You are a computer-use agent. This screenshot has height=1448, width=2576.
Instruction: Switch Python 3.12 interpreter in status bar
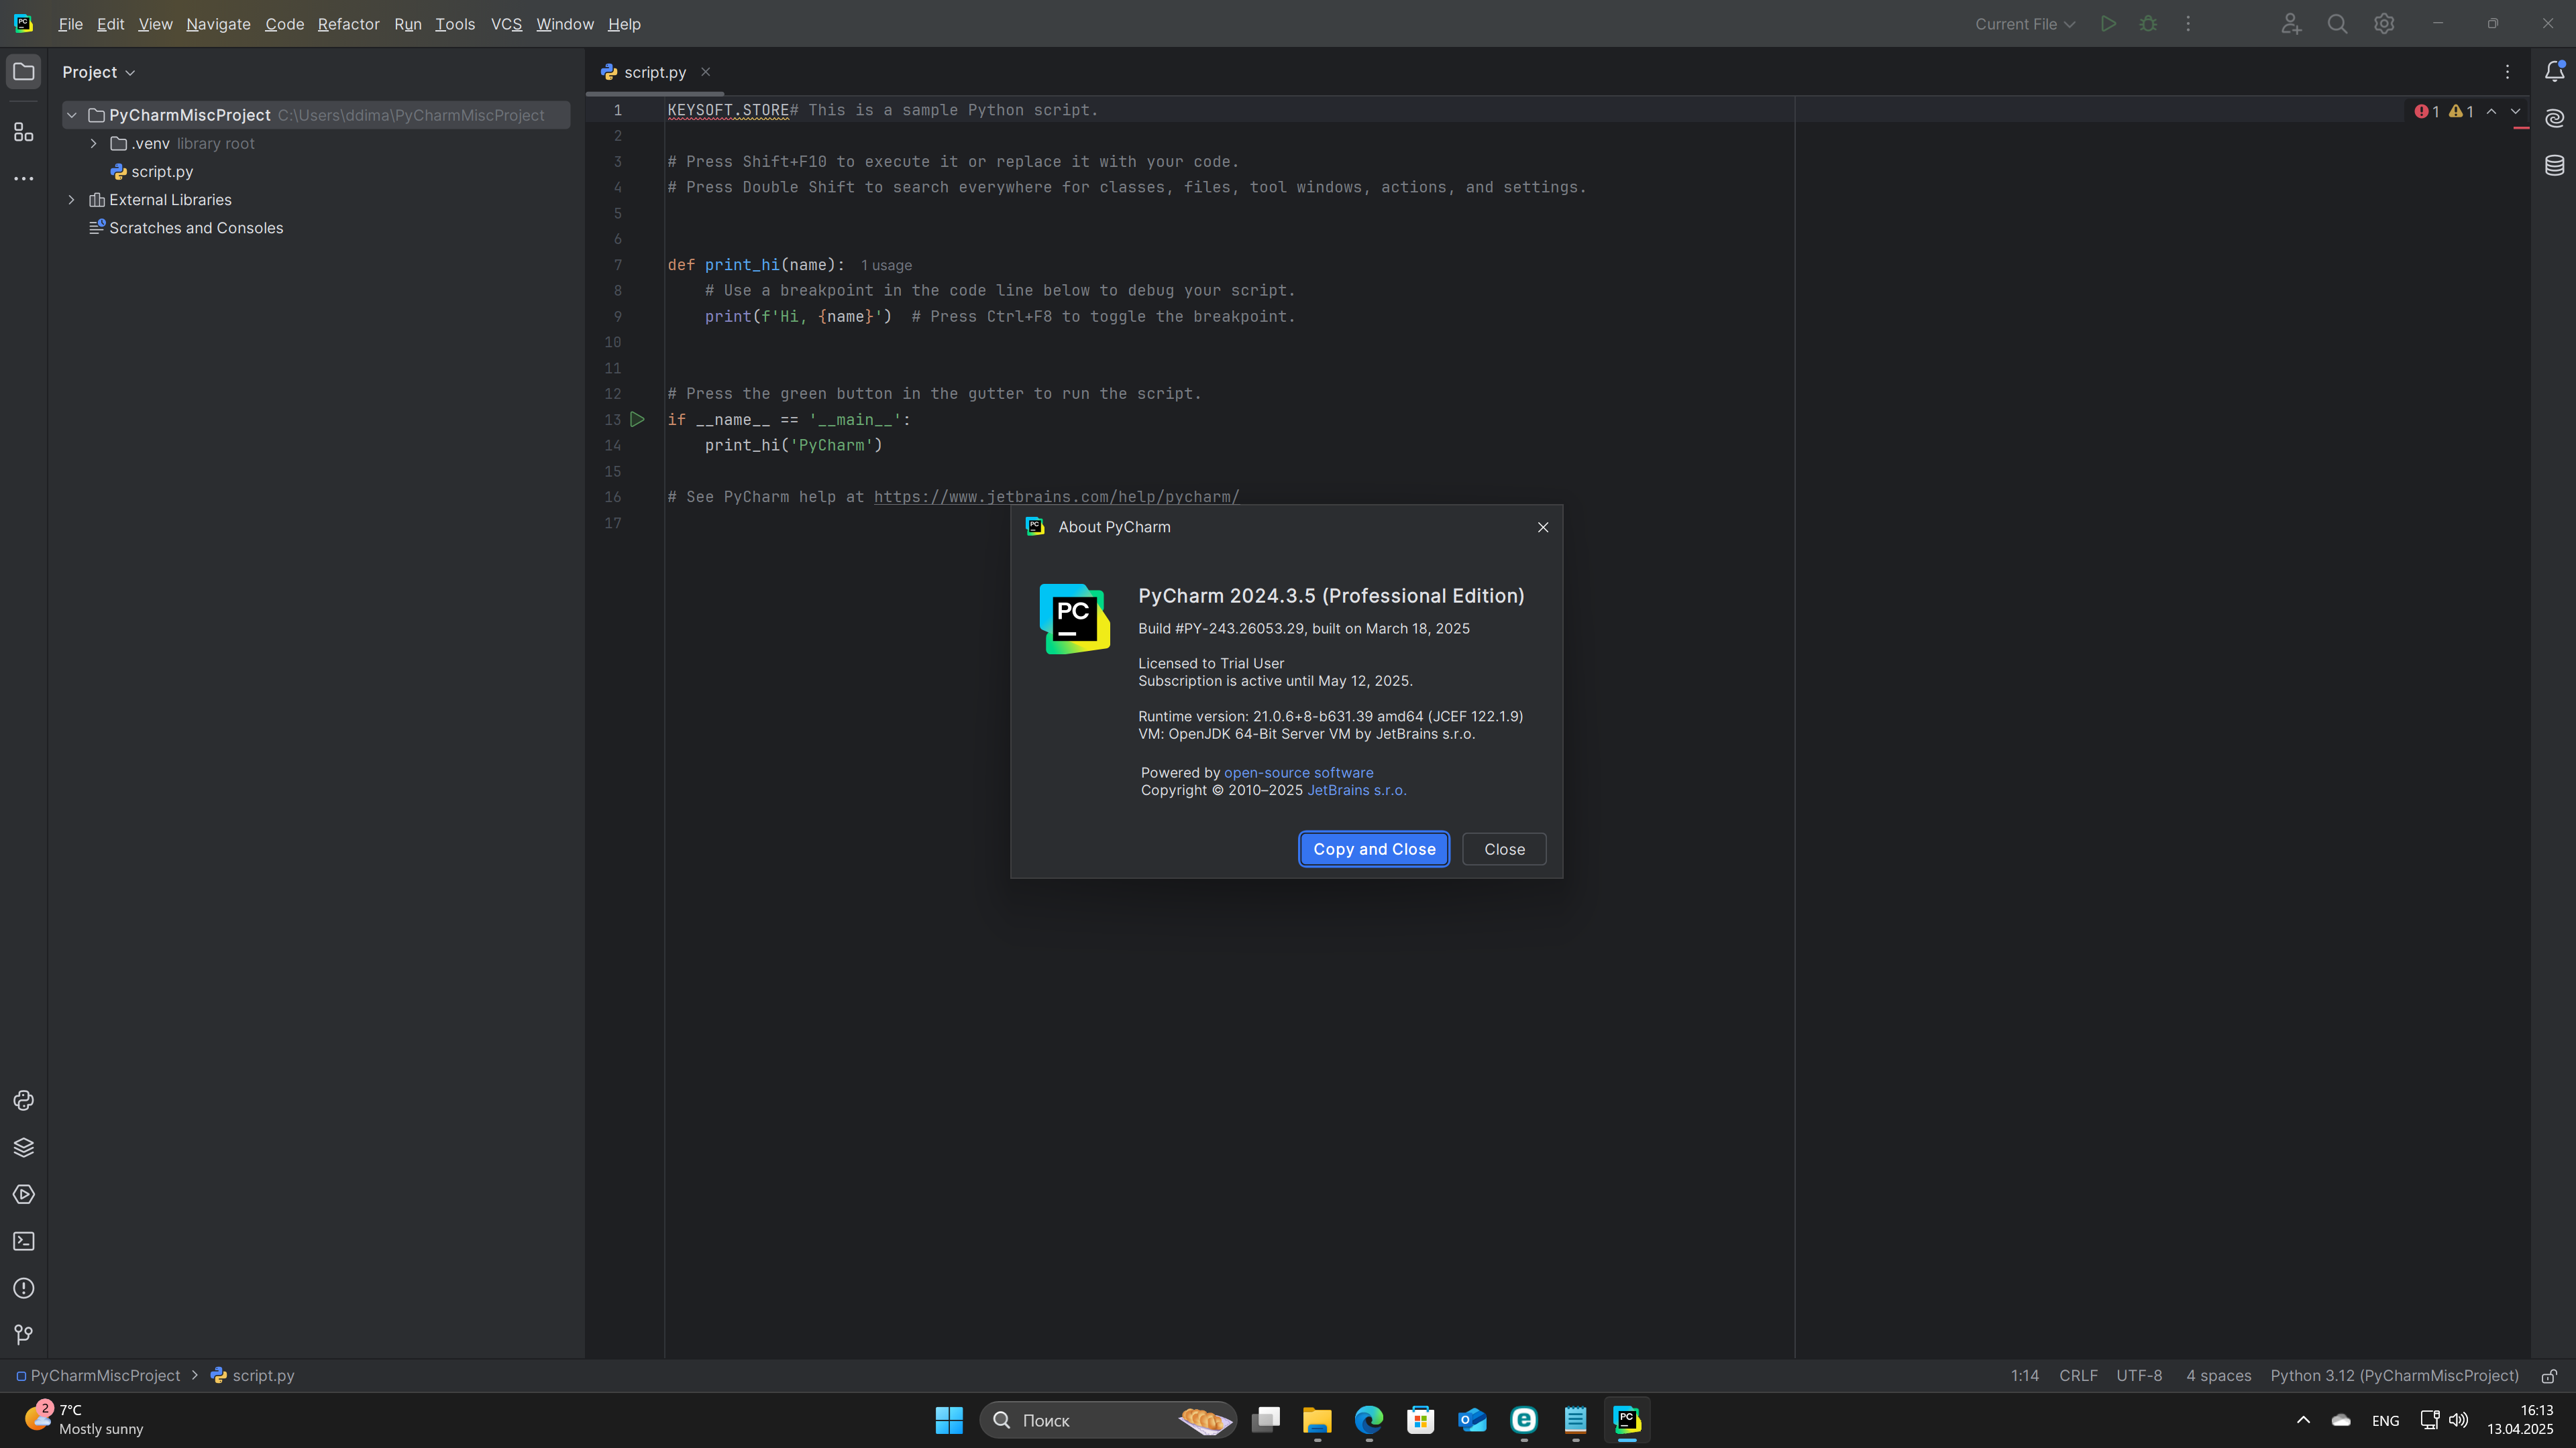2394,1376
